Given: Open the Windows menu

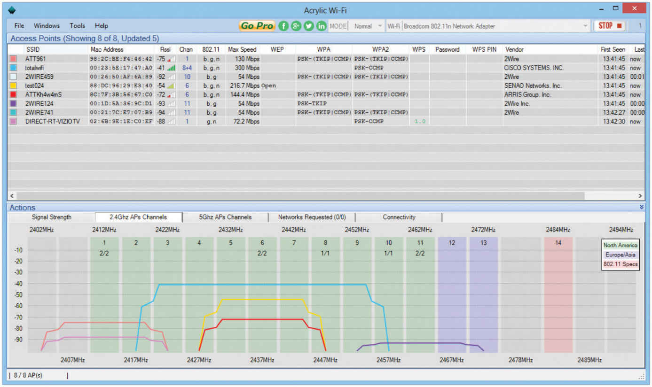Looking at the screenshot, I should 47,26.
